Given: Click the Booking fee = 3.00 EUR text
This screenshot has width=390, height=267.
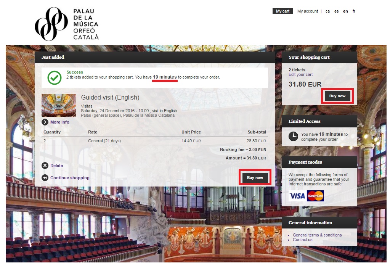Looking at the screenshot, I should 243,150.
